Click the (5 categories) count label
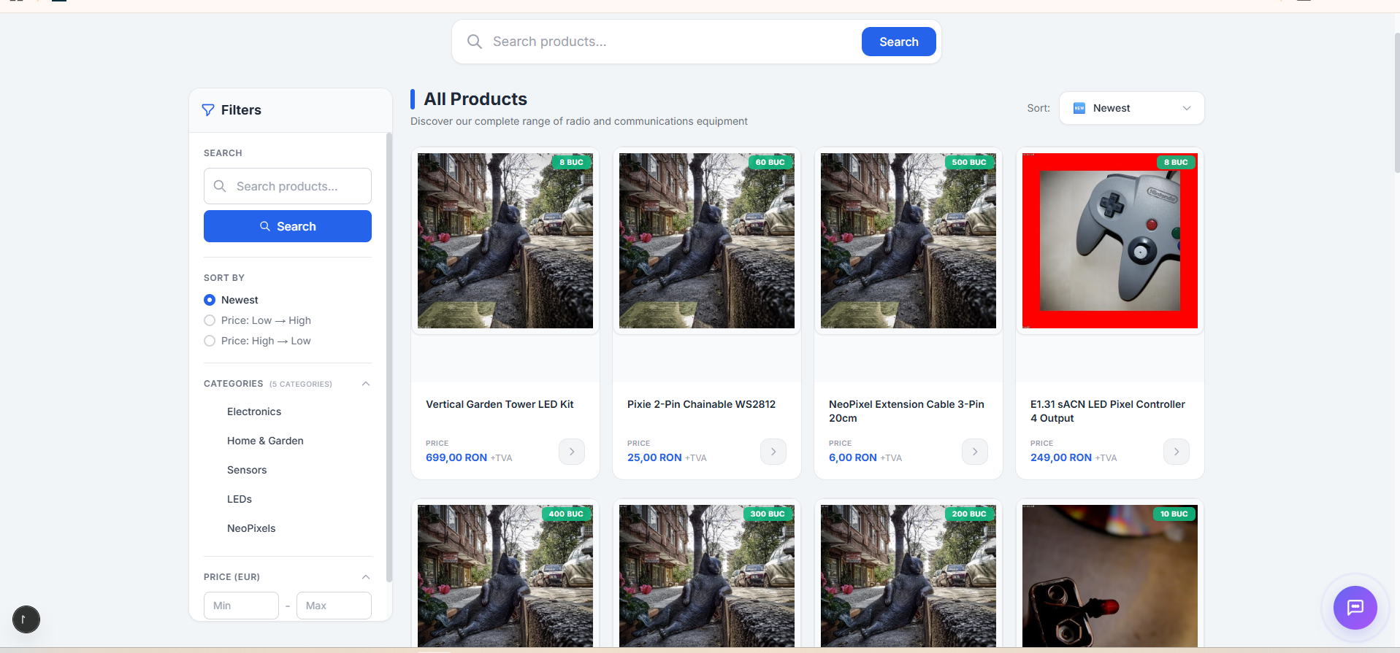The height and width of the screenshot is (653, 1400). click(301, 384)
